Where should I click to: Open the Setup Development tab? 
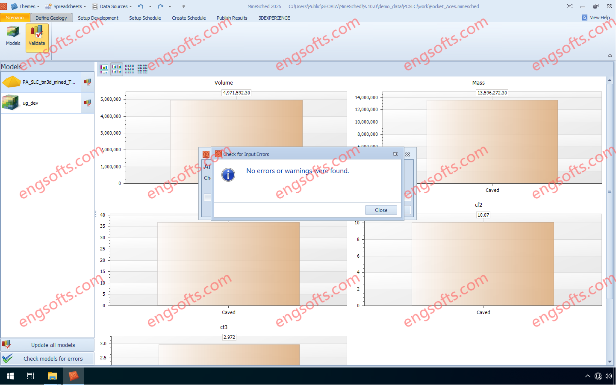click(98, 18)
